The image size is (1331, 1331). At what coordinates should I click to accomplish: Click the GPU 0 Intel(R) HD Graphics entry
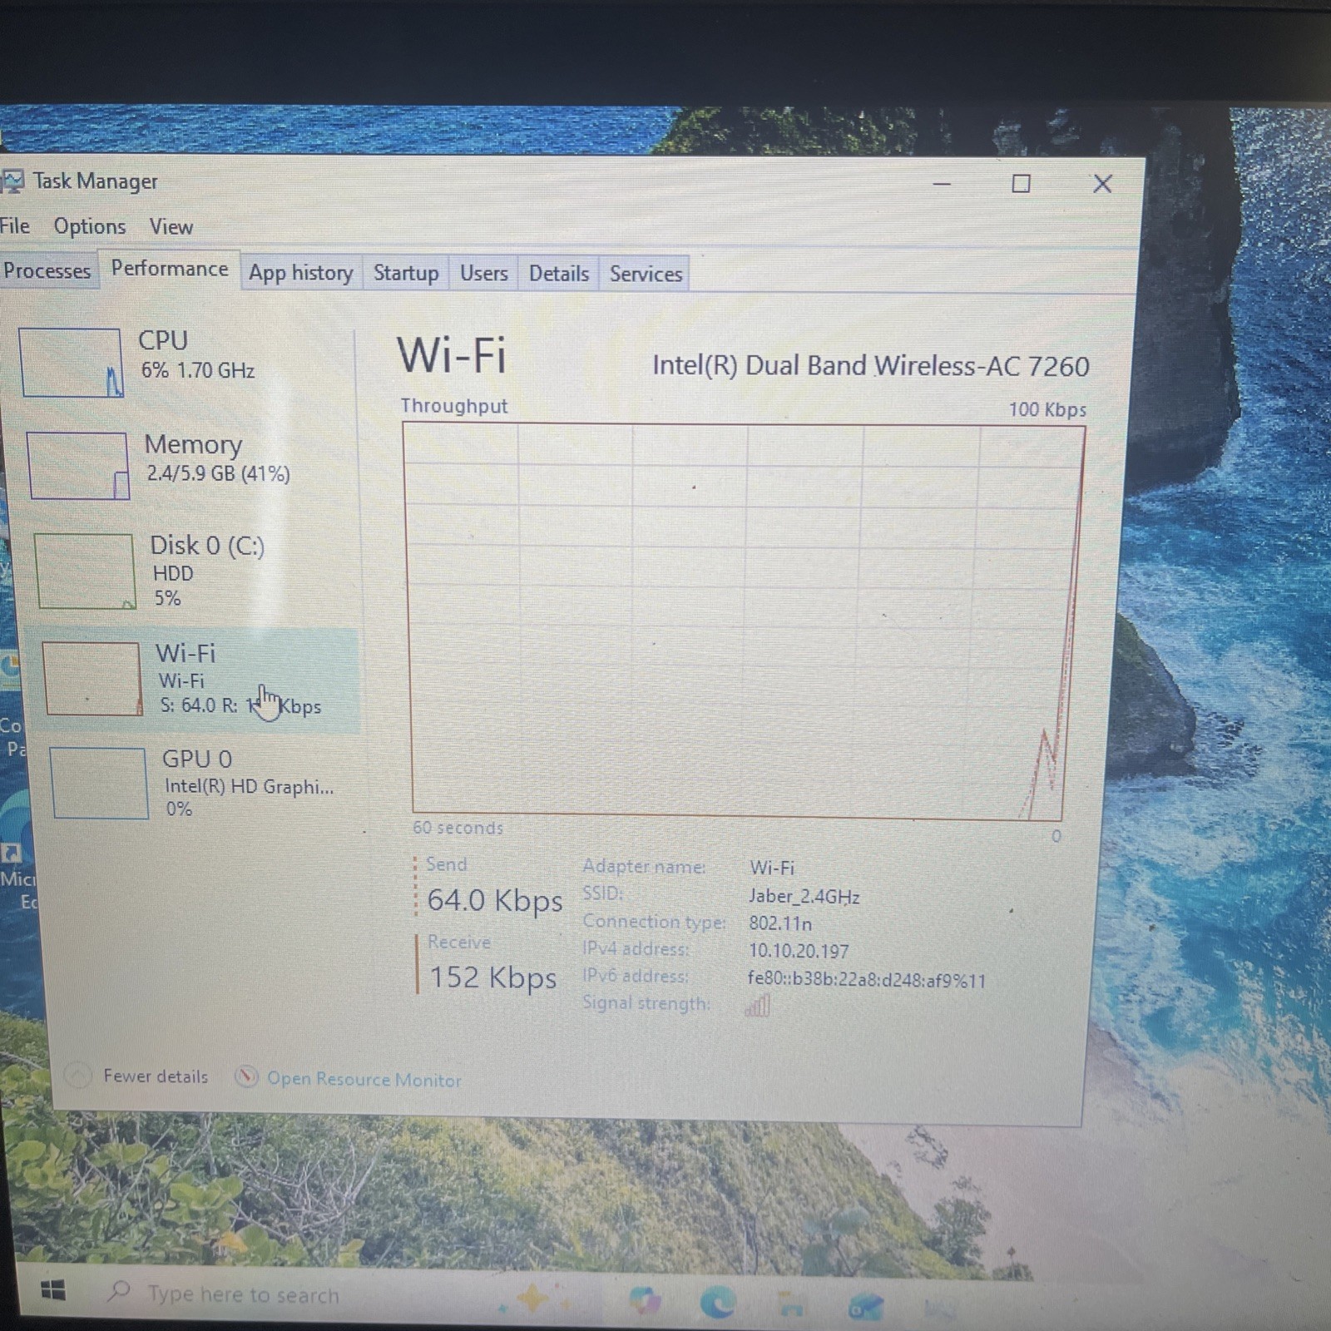tap(248, 783)
